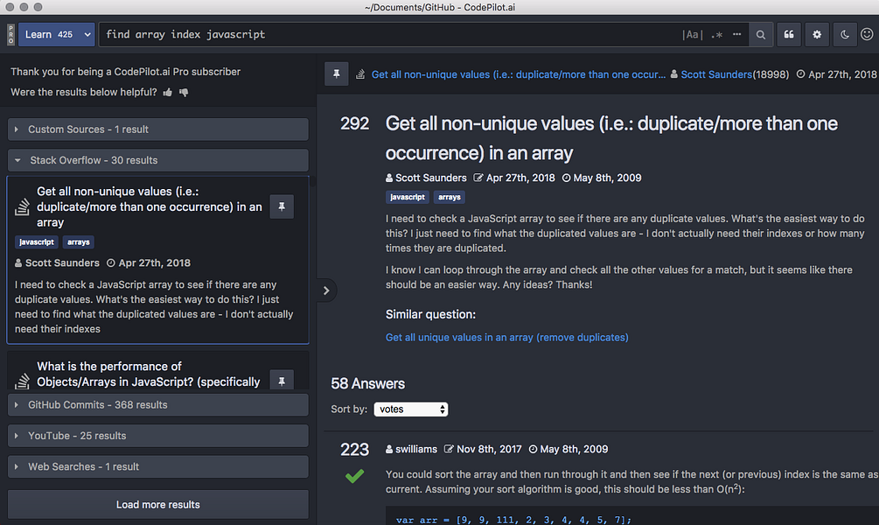Click Load more results

[157, 504]
